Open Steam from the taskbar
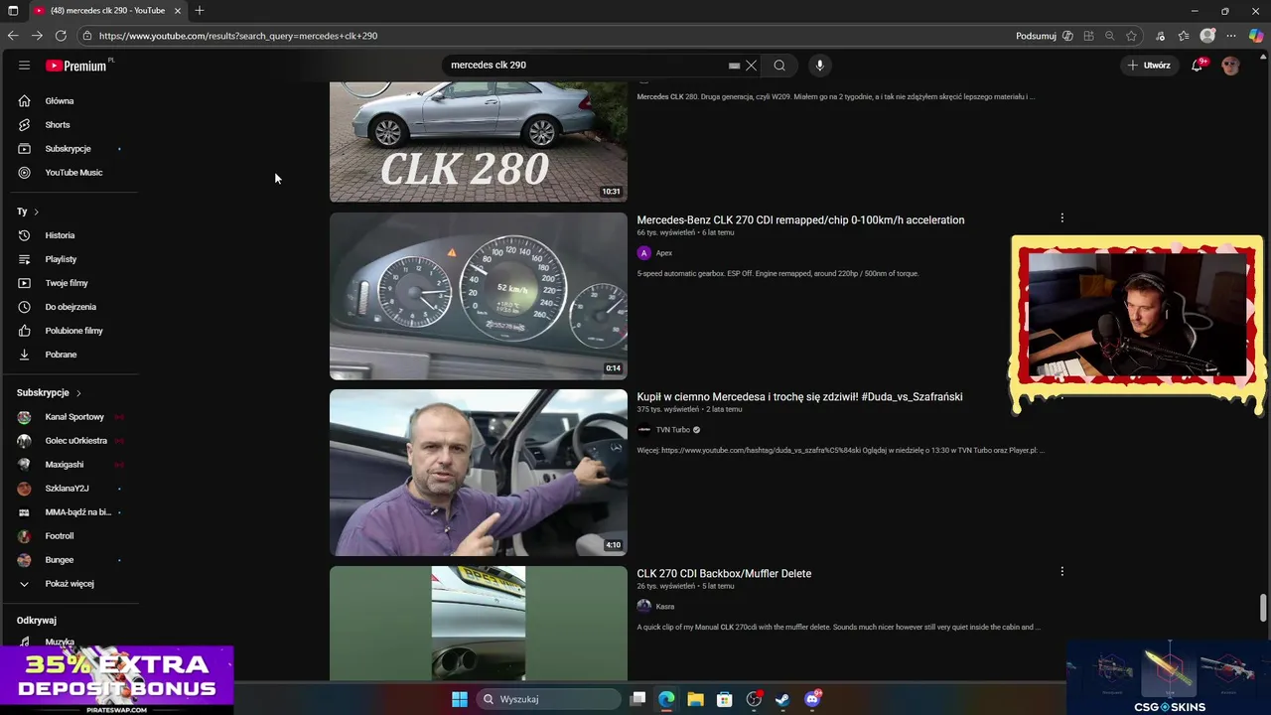Image resolution: width=1271 pixels, height=715 pixels. coord(782,699)
